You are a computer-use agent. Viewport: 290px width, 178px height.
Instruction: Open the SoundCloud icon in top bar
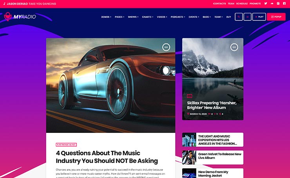pyautogui.click(x=272, y=4)
